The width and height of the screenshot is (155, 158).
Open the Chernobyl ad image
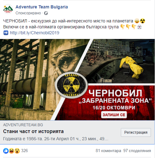point(77,79)
